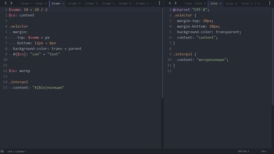Close the 4.1.sass tab

click(147, 3)
